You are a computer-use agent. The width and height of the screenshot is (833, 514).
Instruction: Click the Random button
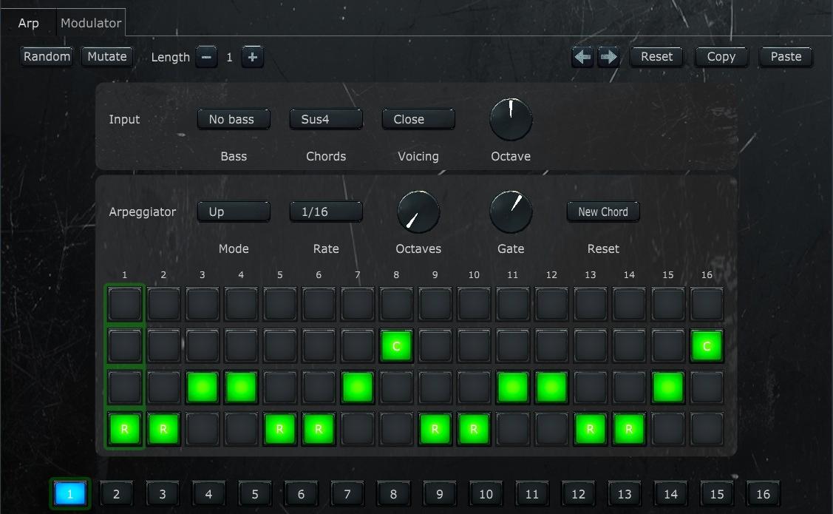[46, 56]
